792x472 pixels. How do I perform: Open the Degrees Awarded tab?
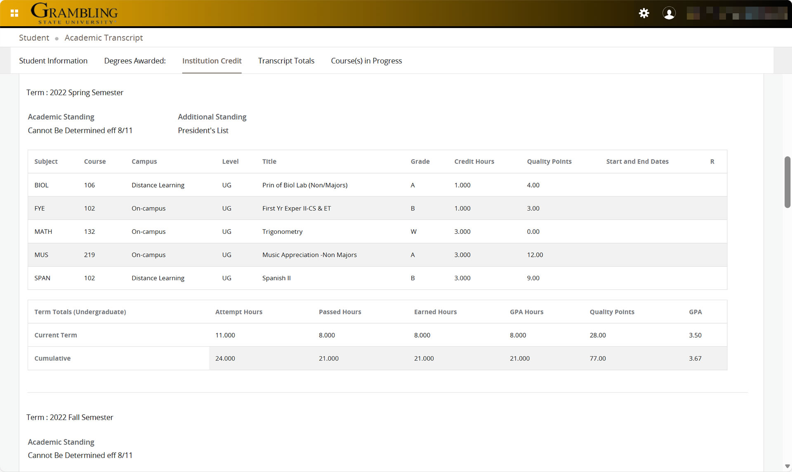click(x=135, y=61)
